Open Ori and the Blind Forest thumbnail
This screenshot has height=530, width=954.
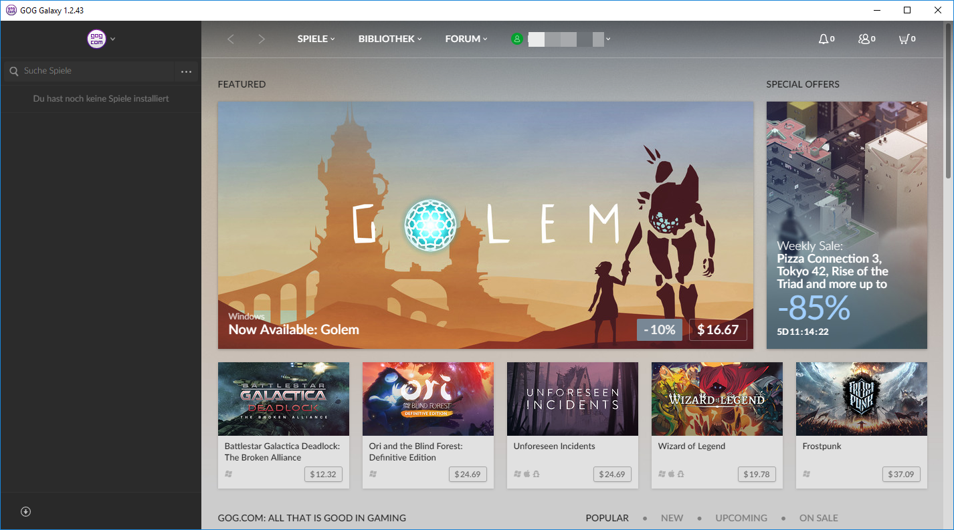[x=428, y=399]
